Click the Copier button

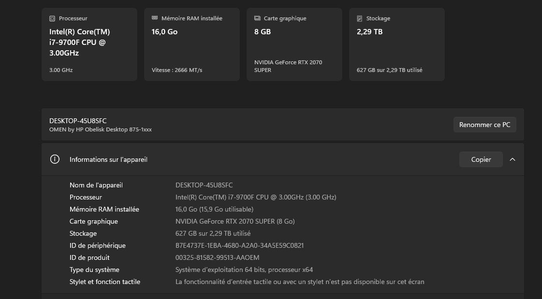click(481, 159)
